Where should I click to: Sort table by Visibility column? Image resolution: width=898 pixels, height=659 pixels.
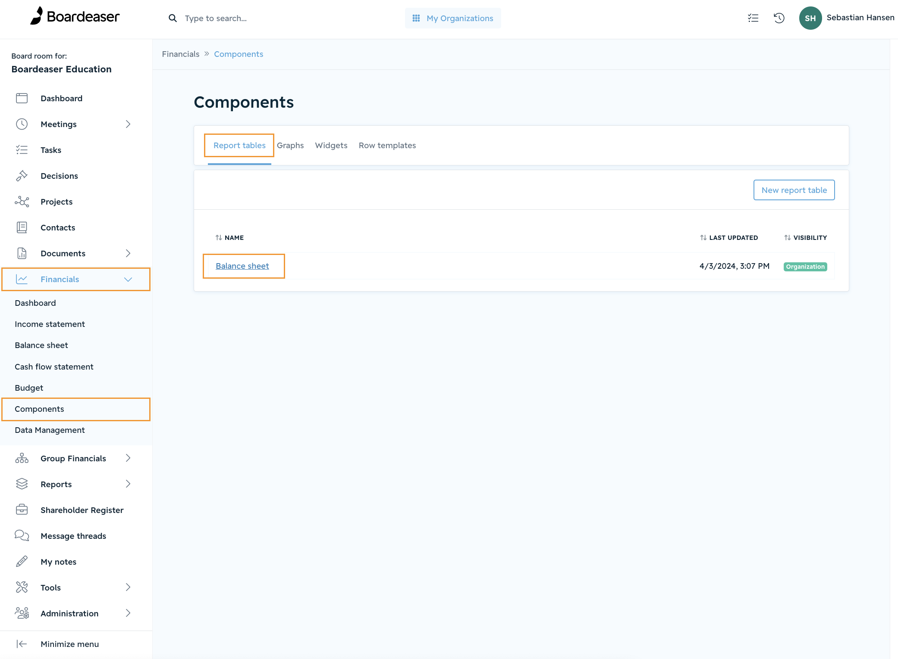click(x=805, y=238)
